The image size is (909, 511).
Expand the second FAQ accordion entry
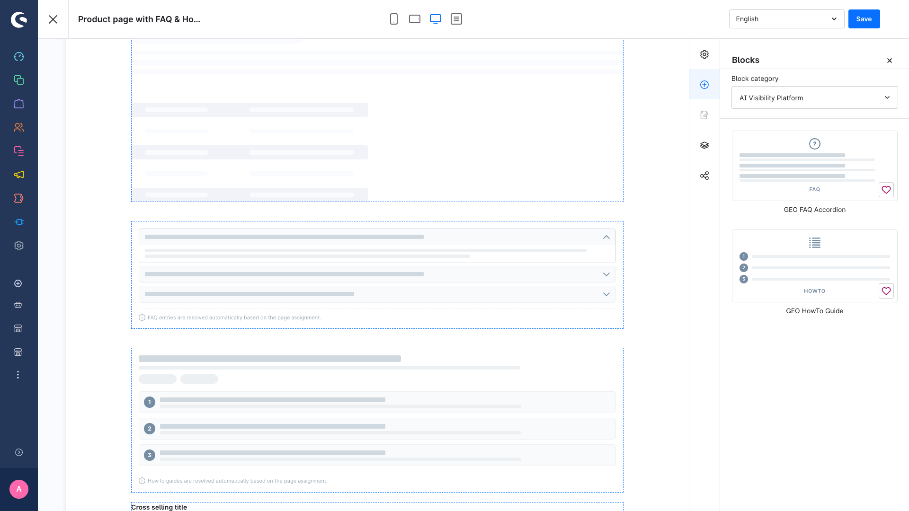pos(606,274)
